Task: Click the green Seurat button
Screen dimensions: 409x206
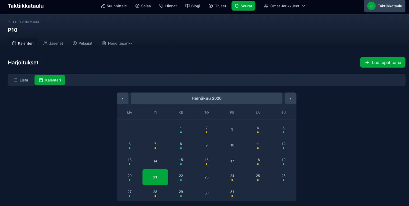Action: [x=243, y=6]
